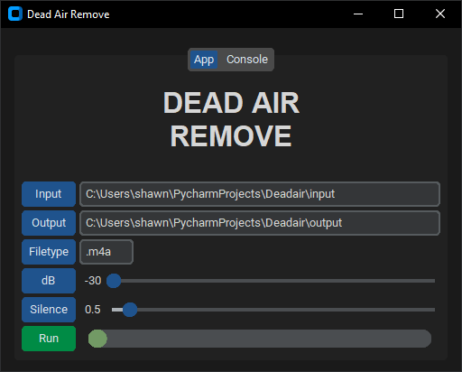462x372 pixels.
Task: Start processing with the Run button
Action: [x=49, y=339]
